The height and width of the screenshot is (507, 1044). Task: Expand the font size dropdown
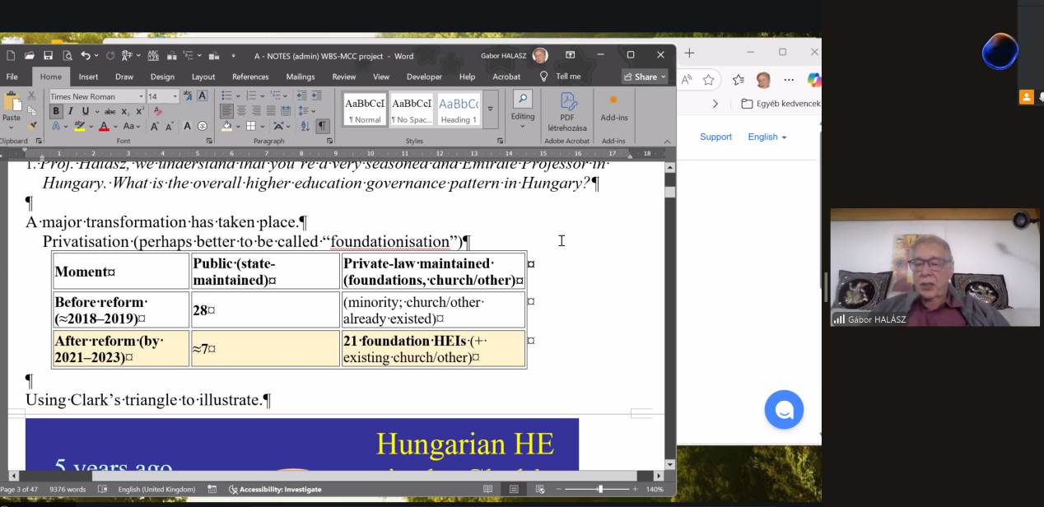coord(175,96)
